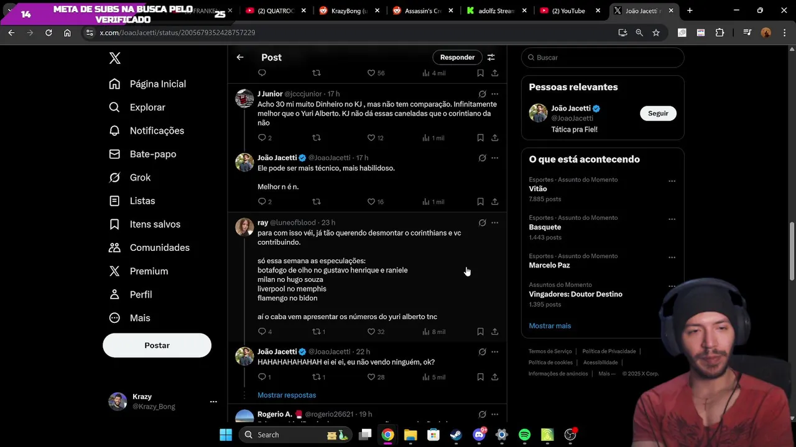Screen dimensions: 796x447
Task: Open Comunidades in the sidebar
Action: pyautogui.click(x=149, y=248)
